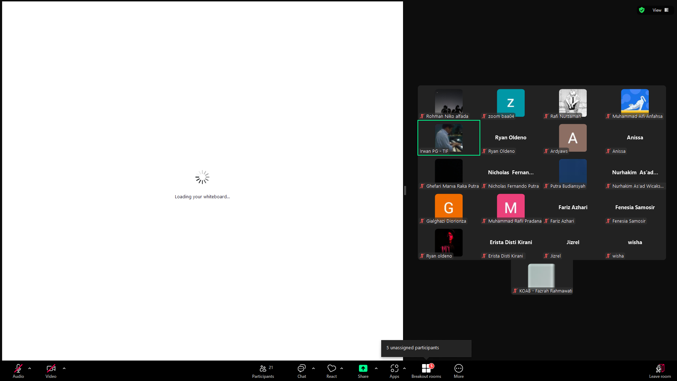
Task: Select Anissa participant tile
Action: (635, 138)
